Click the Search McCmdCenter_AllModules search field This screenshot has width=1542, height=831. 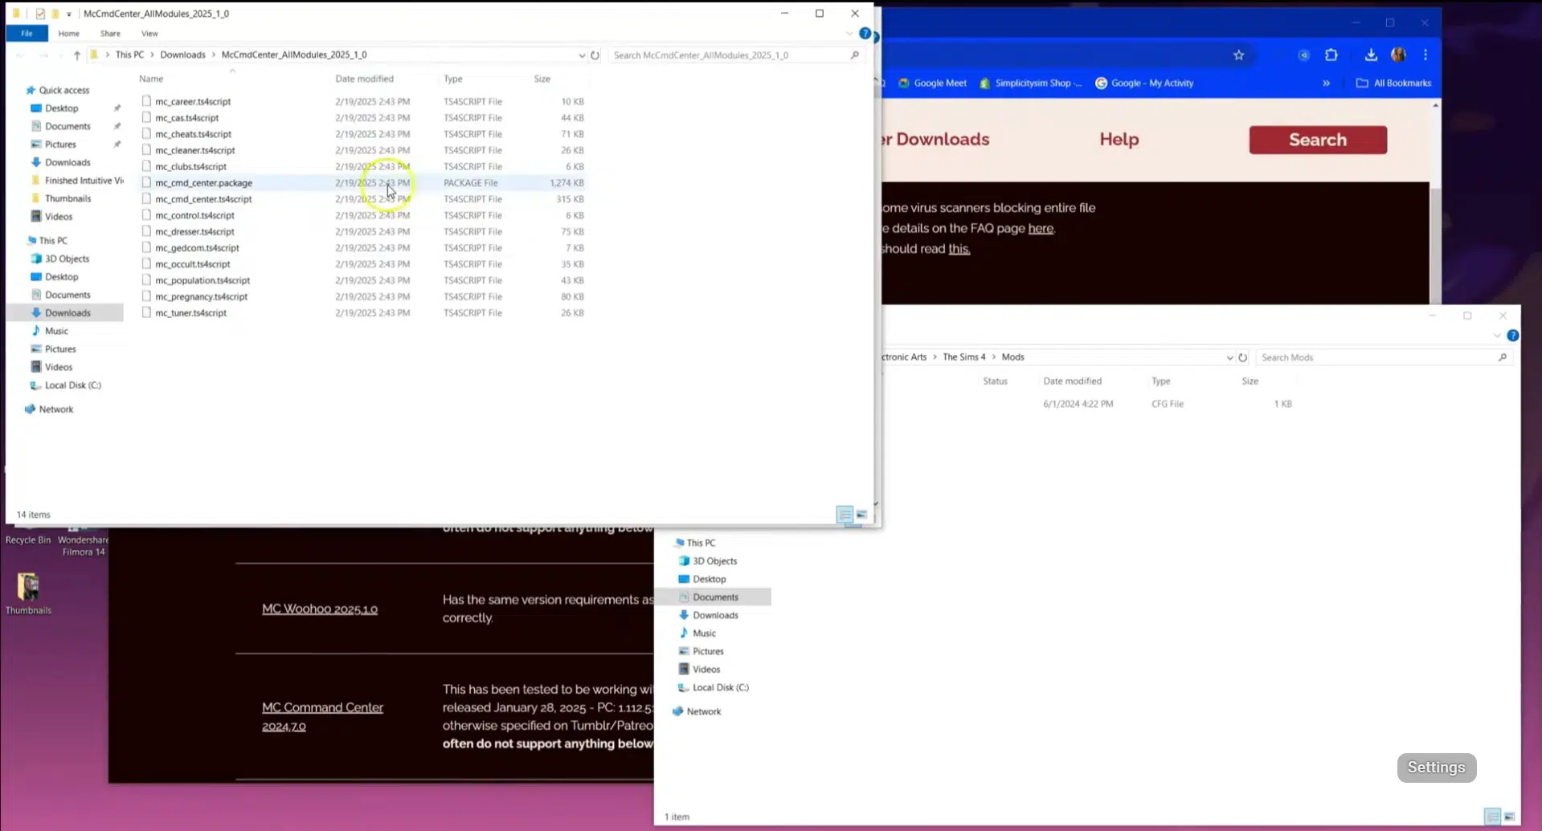pos(728,55)
